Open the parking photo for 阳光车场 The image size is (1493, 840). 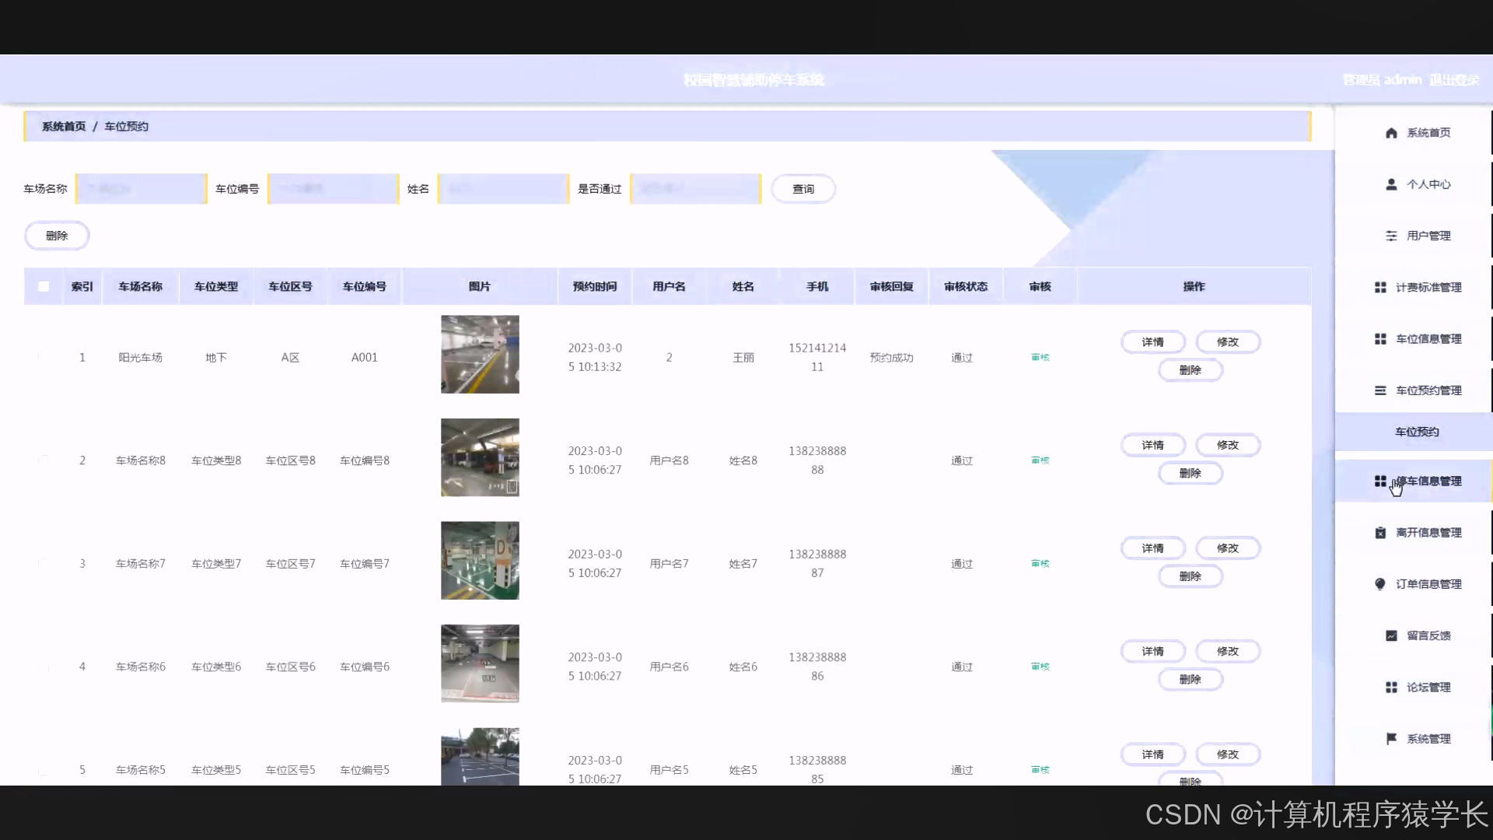coord(480,354)
